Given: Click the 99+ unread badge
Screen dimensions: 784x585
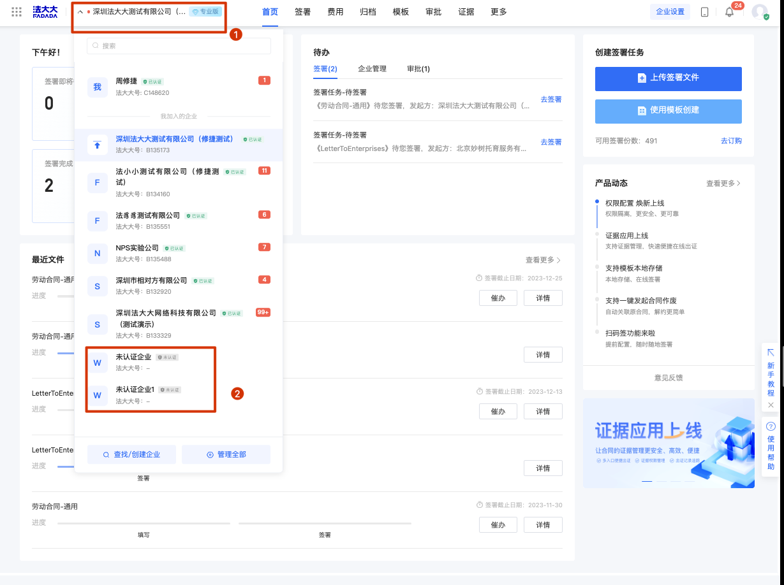Looking at the screenshot, I should click(x=263, y=312).
